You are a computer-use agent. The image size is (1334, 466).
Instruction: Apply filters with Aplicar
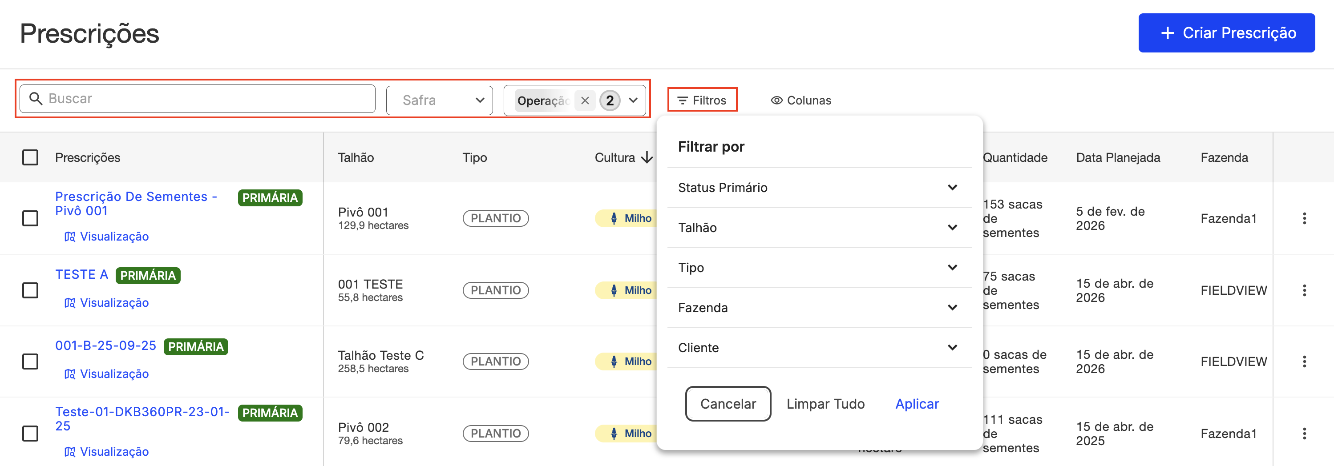click(x=917, y=404)
